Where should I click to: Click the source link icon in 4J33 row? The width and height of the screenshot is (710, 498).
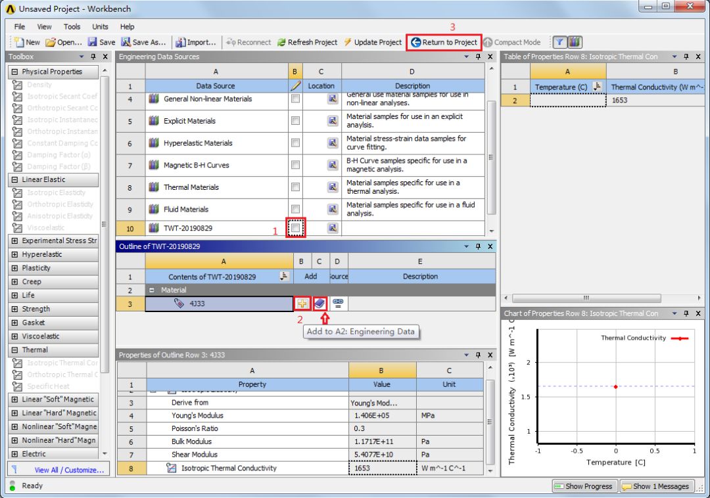coord(338,303)
